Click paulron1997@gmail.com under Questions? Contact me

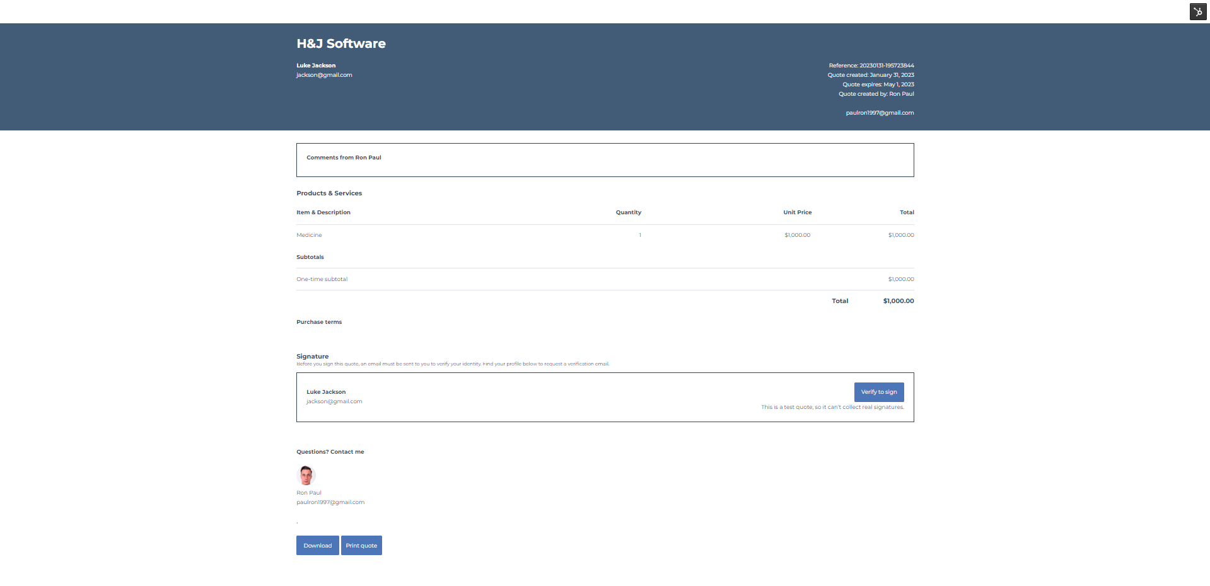tap(330, 502)
